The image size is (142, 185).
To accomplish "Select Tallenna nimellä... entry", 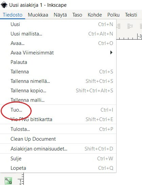I will tap(58, 81).
